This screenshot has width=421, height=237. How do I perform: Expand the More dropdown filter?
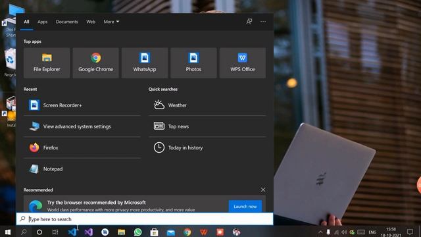click(x=111, y=22)
